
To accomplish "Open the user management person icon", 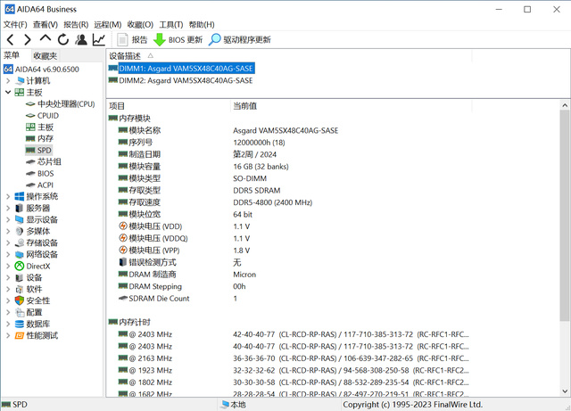I will point(81,39).
